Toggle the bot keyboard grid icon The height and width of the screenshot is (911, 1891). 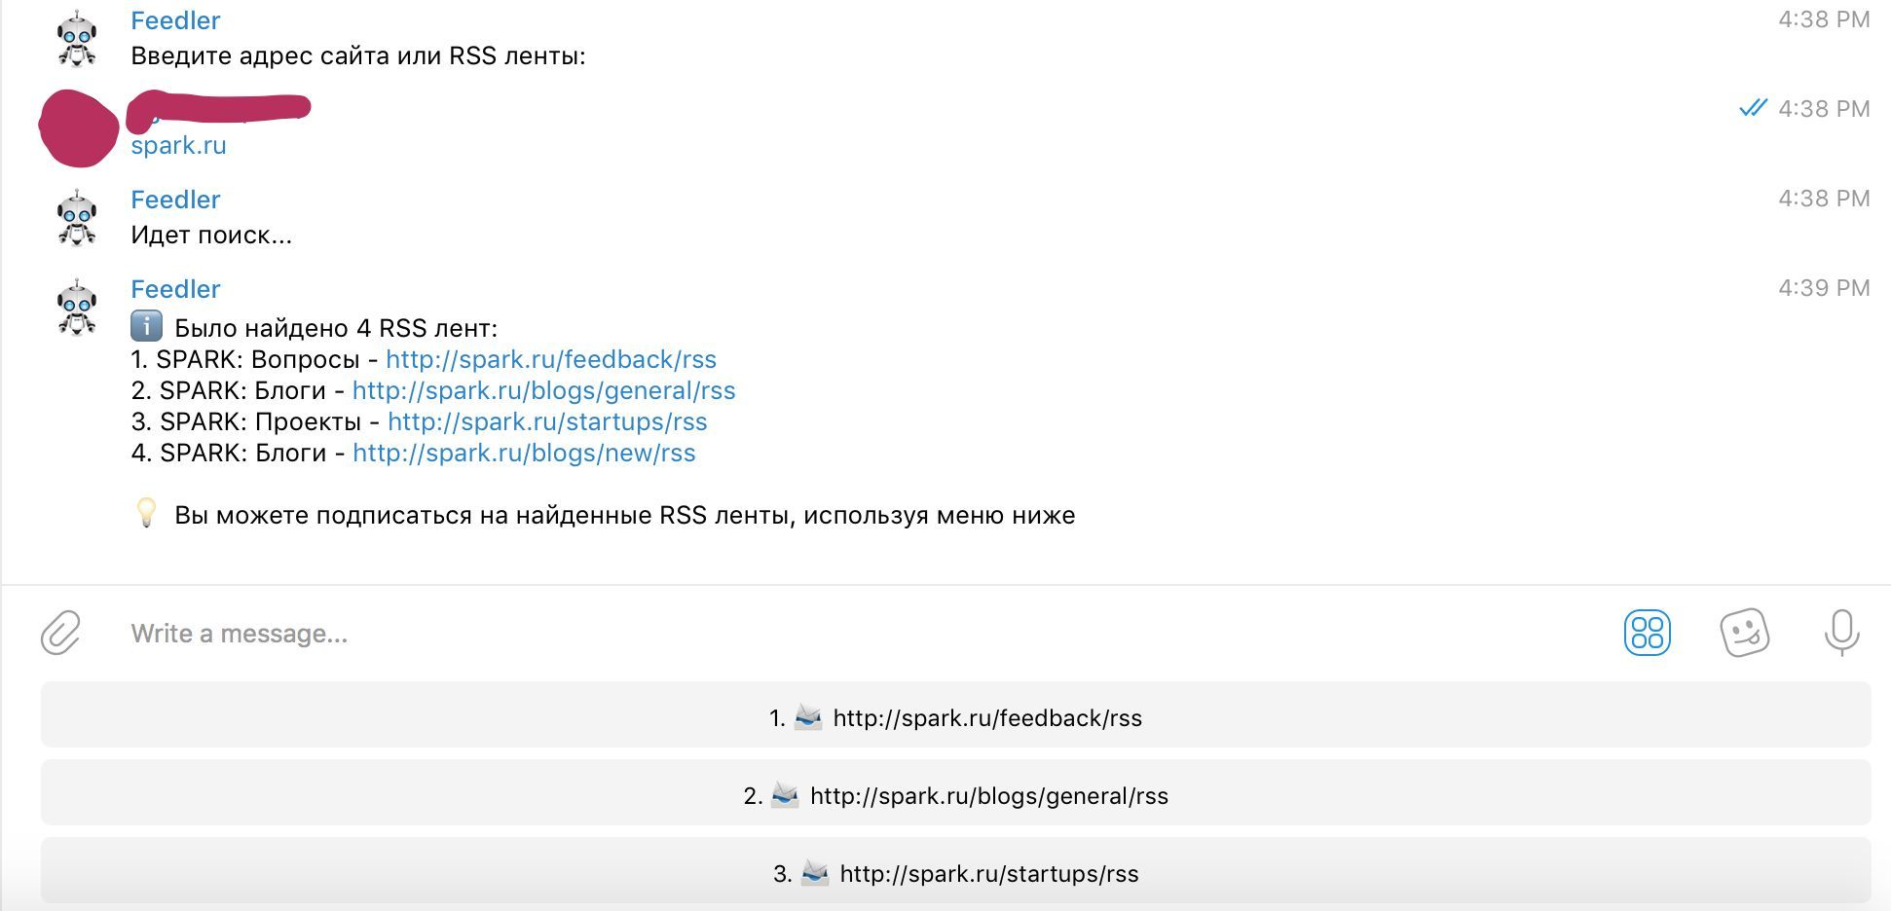point(1647,633)
